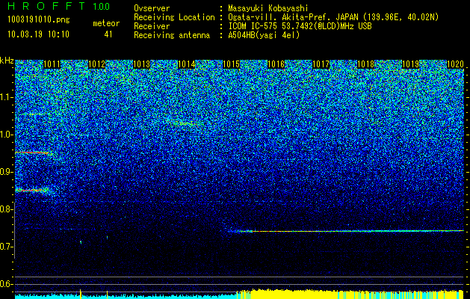Click receiver value ICOM IC-575 53.7492 MHz USB
470x299 pixels.
[x=300, y=26]
